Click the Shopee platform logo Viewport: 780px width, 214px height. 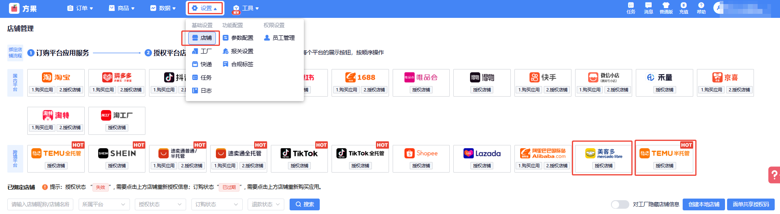coord(421,153)
